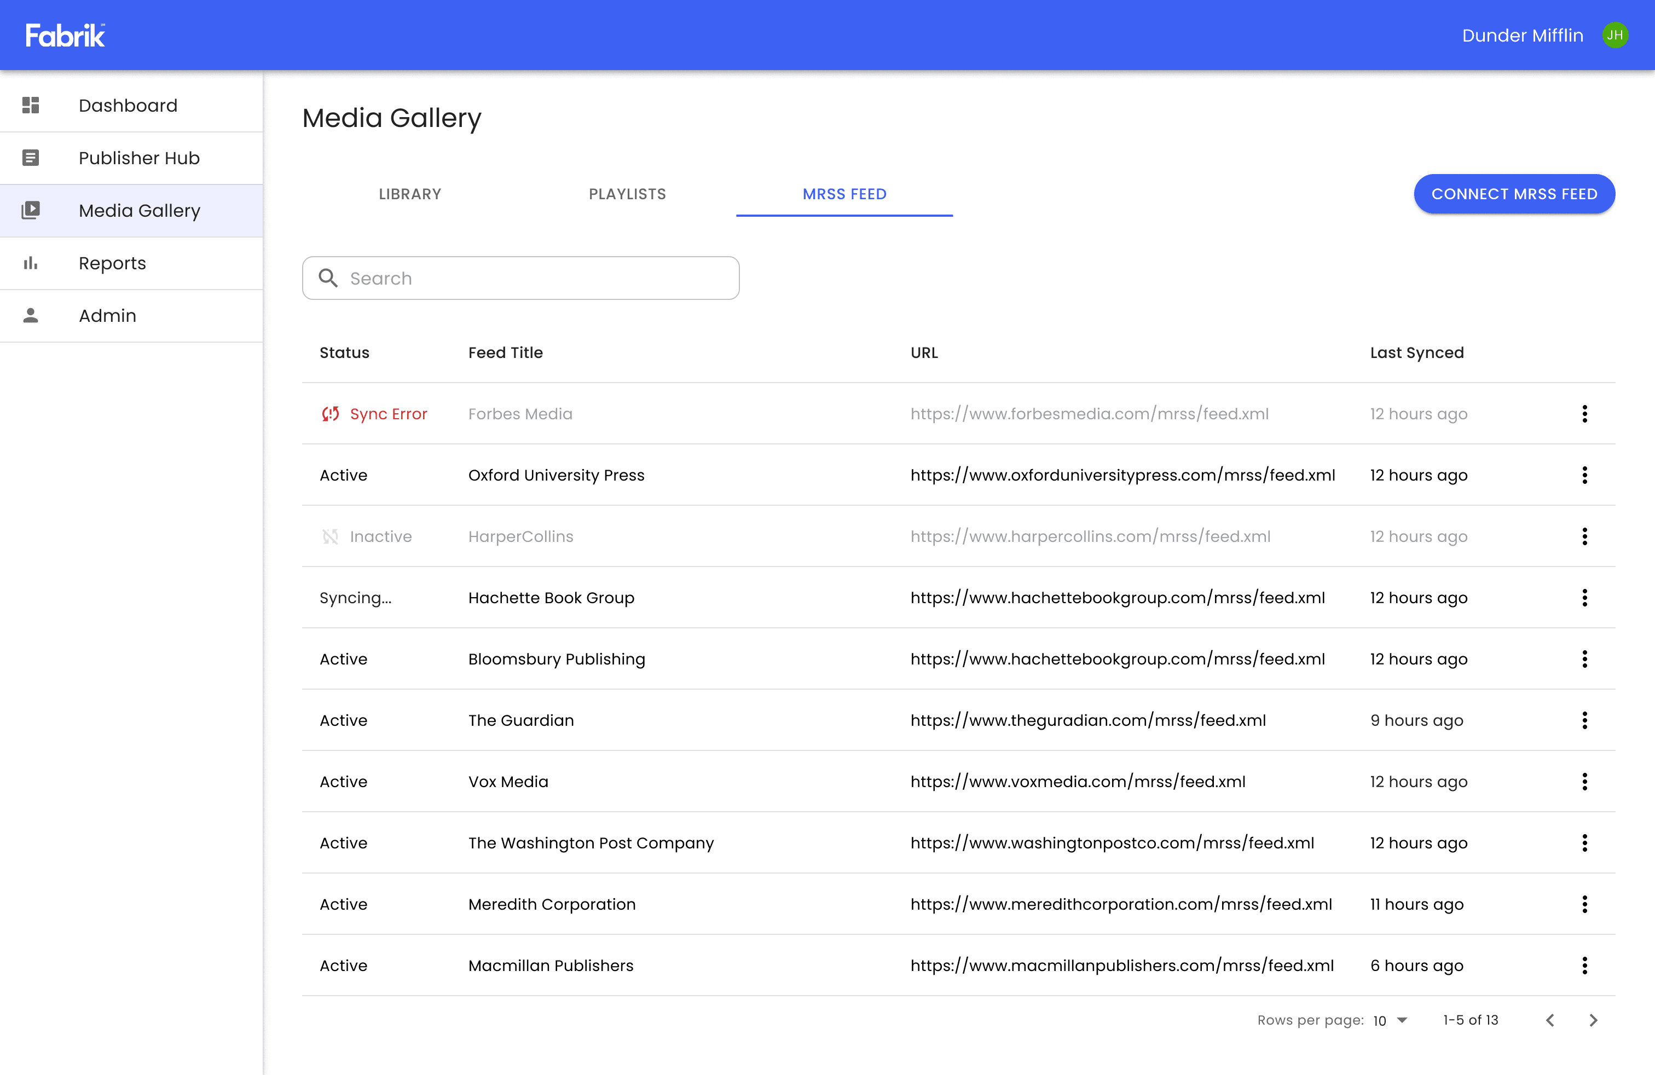
Task: Click the Washington Post Company feed URL
Action: click(1113, 843)
